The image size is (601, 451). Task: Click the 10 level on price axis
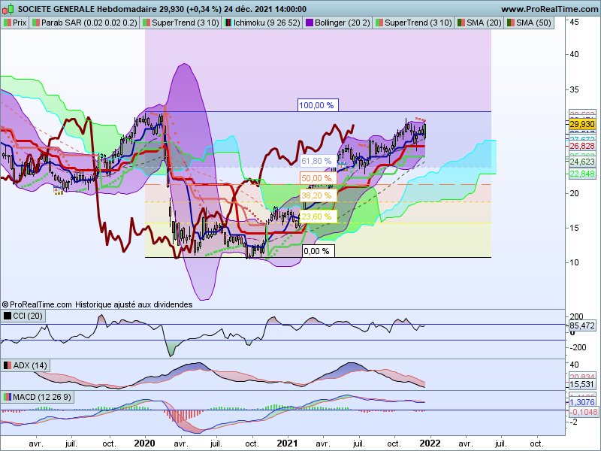click(574, 262)
